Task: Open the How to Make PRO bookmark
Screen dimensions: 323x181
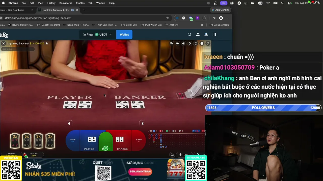Action: pos(20,25)
